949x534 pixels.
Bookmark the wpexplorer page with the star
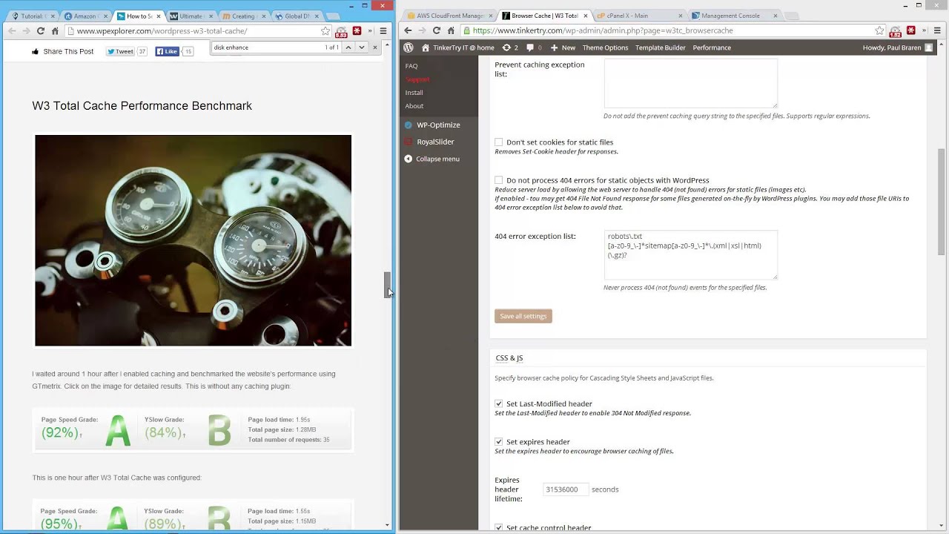tap(325, 31)
